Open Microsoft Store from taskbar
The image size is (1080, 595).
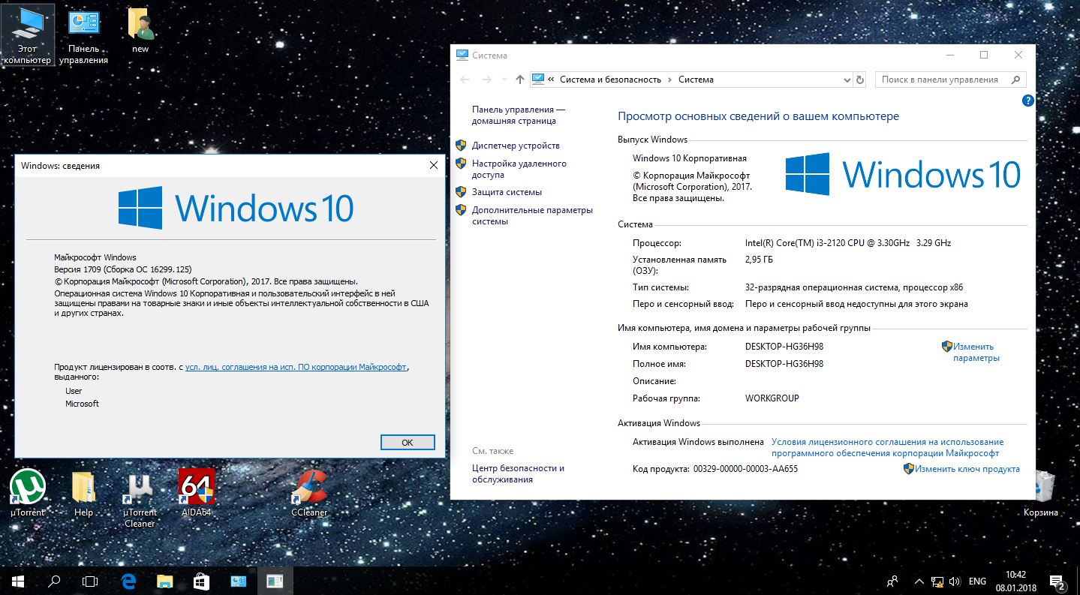click(x=201, y=581)
